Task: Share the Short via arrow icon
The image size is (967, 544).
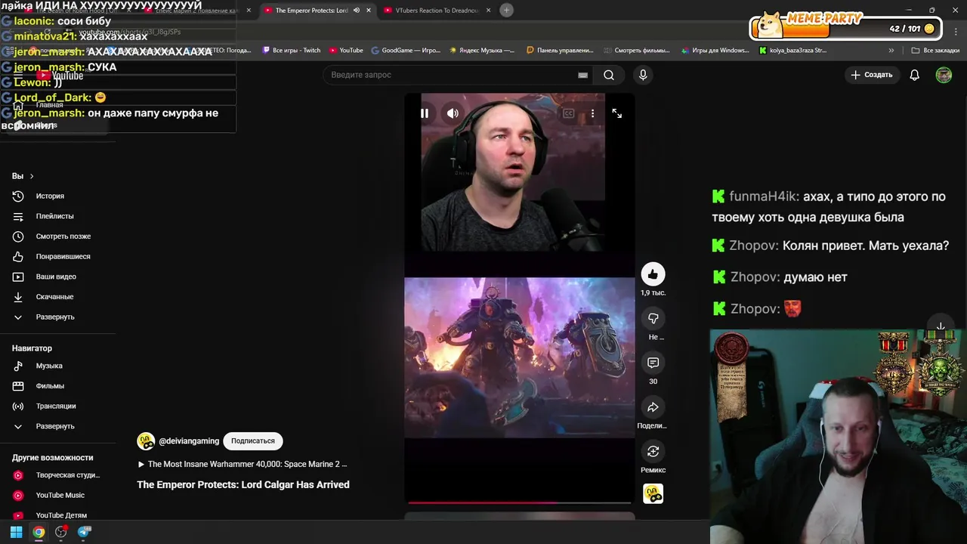Action: point(653,407)
